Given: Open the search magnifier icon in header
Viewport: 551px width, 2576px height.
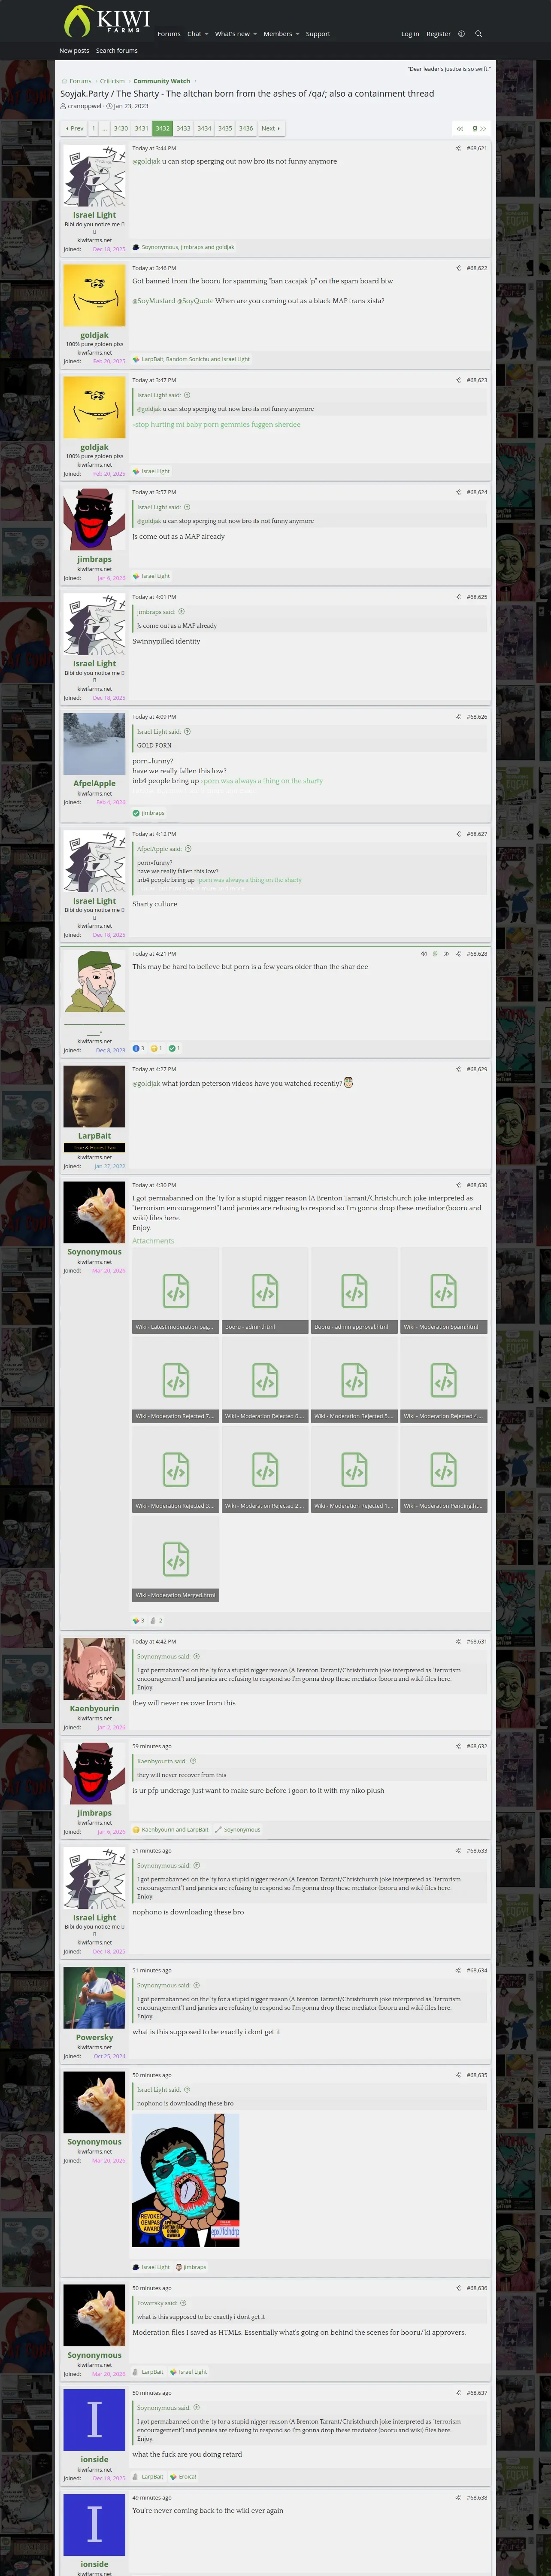Looking at the screenshot, I should [478, 34].
